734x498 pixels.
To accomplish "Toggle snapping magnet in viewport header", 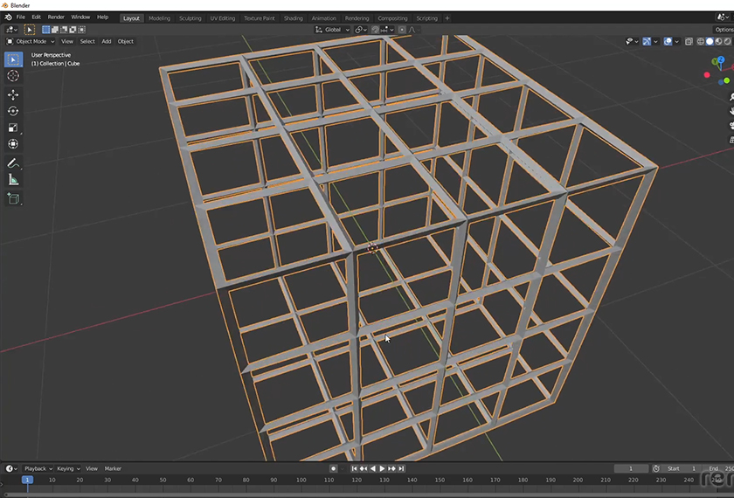I will (x=377, y=30).
